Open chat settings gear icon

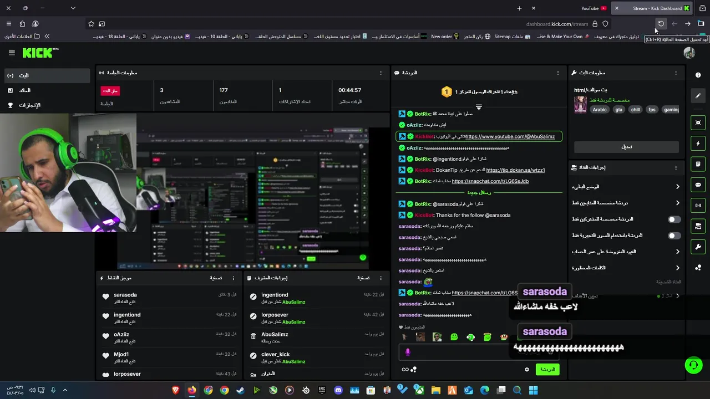tap(527, 369)
